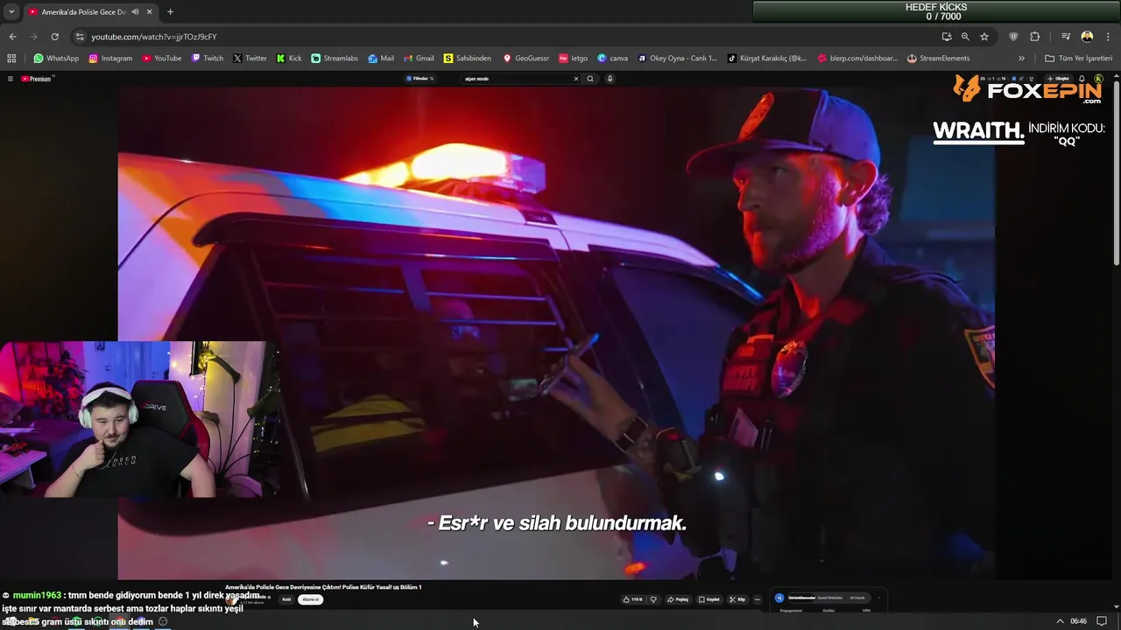Open the Oluştur create button

click(1058, 79)
